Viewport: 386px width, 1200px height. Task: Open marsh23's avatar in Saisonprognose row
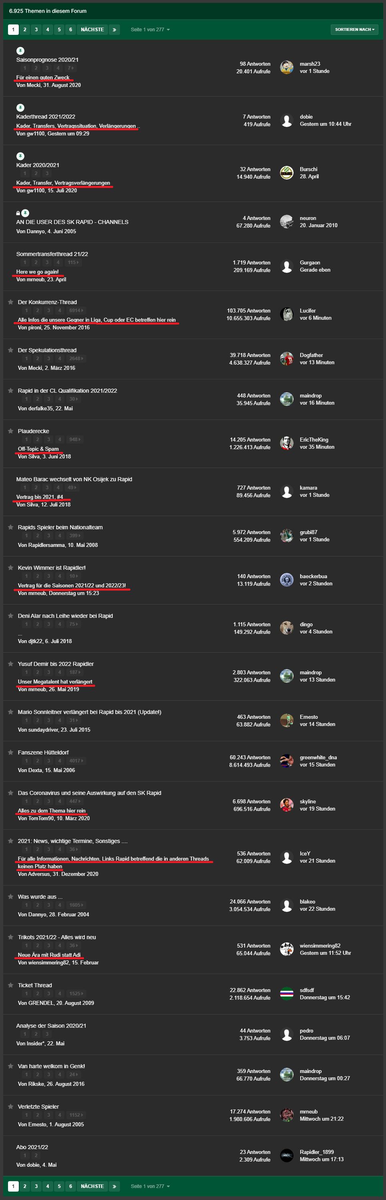pyautogui.click(x=286, y=68)
